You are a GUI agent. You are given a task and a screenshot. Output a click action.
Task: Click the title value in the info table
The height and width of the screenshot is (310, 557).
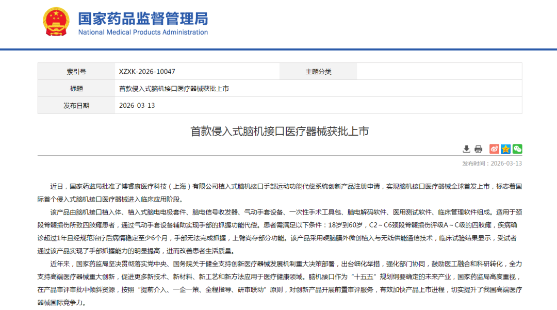pos(174,89)
